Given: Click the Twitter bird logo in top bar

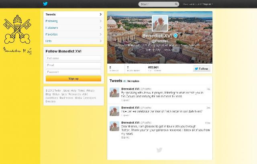Looking at the screenshot, I should [x=45, y=4].
